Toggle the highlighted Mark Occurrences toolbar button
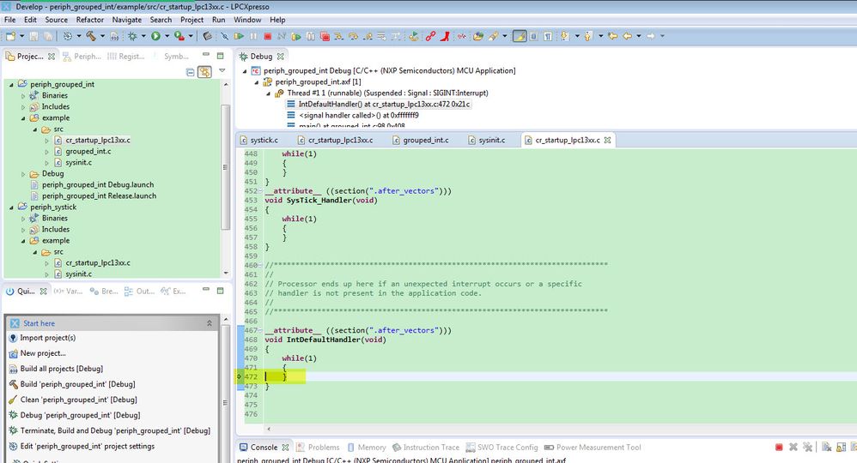 point(520,36)
